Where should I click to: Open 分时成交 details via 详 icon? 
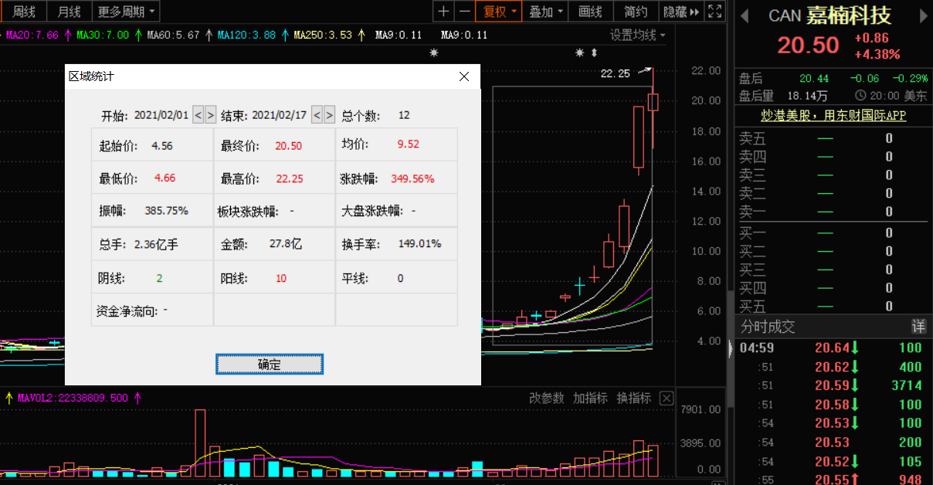point(918,326)
